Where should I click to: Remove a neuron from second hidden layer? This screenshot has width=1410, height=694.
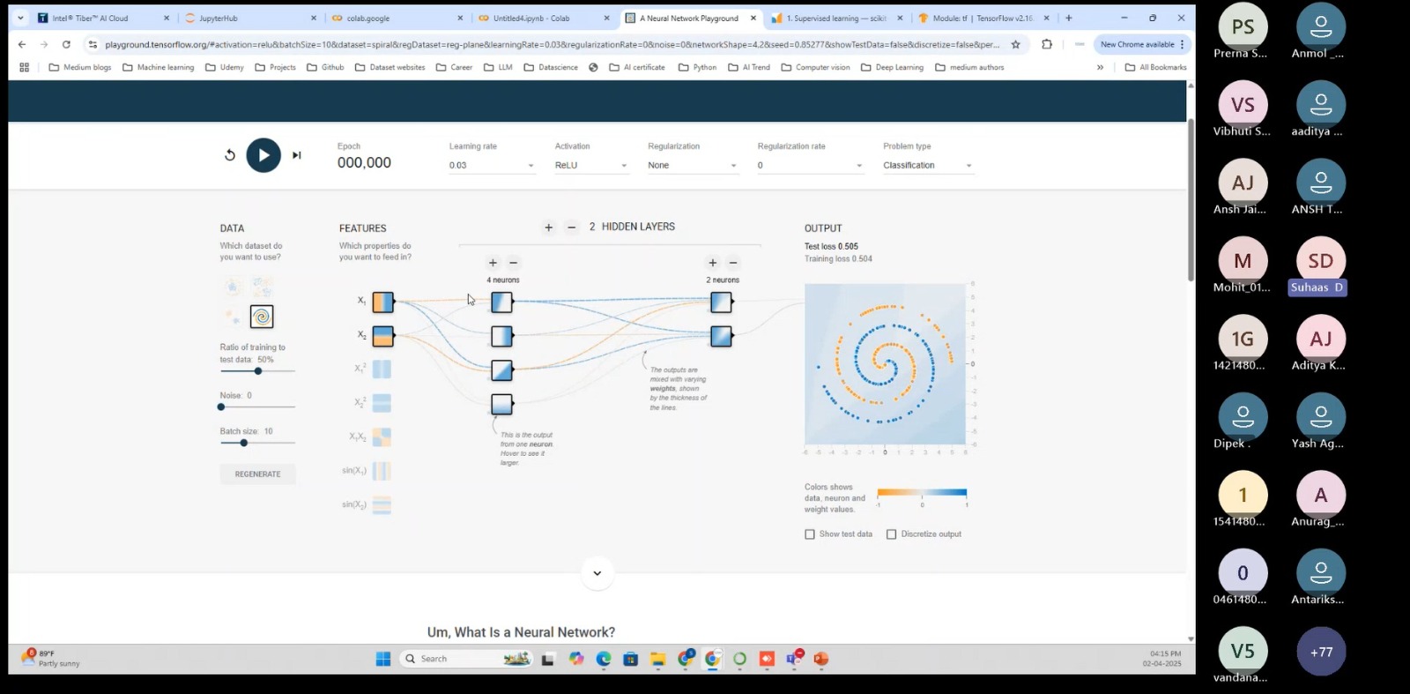[x=733, y=263]
